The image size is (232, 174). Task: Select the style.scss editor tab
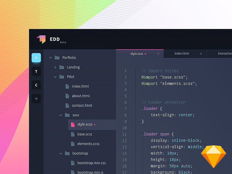pos(137,54)
